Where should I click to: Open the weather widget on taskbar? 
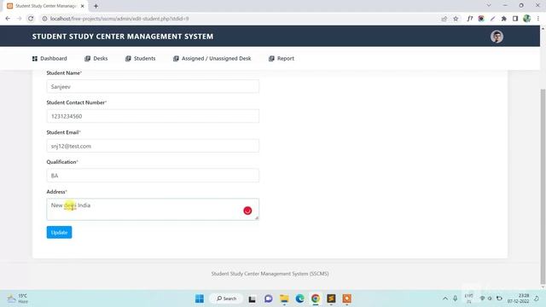18,298
